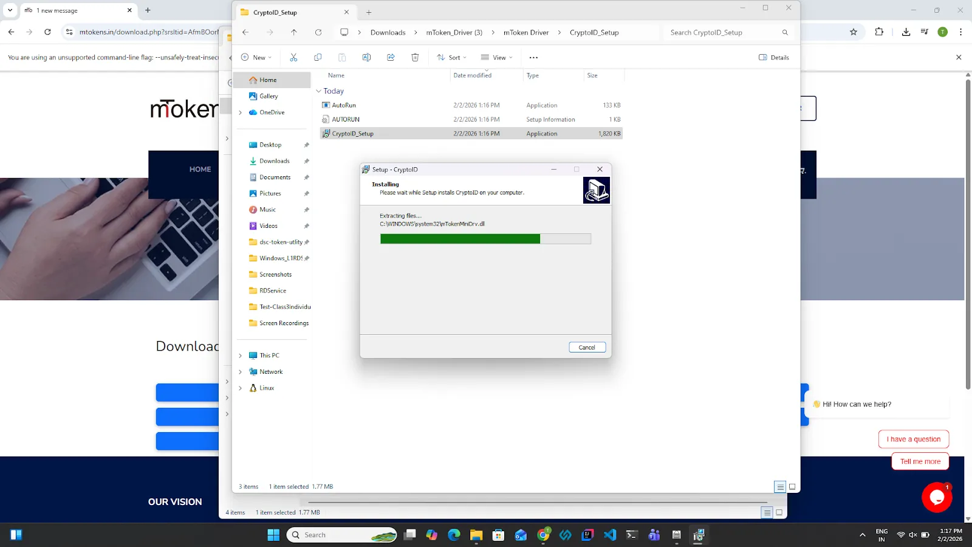Screen dimensions: 972x547
Task: Open the chat bubble widget icon
Action: point(937,497)
